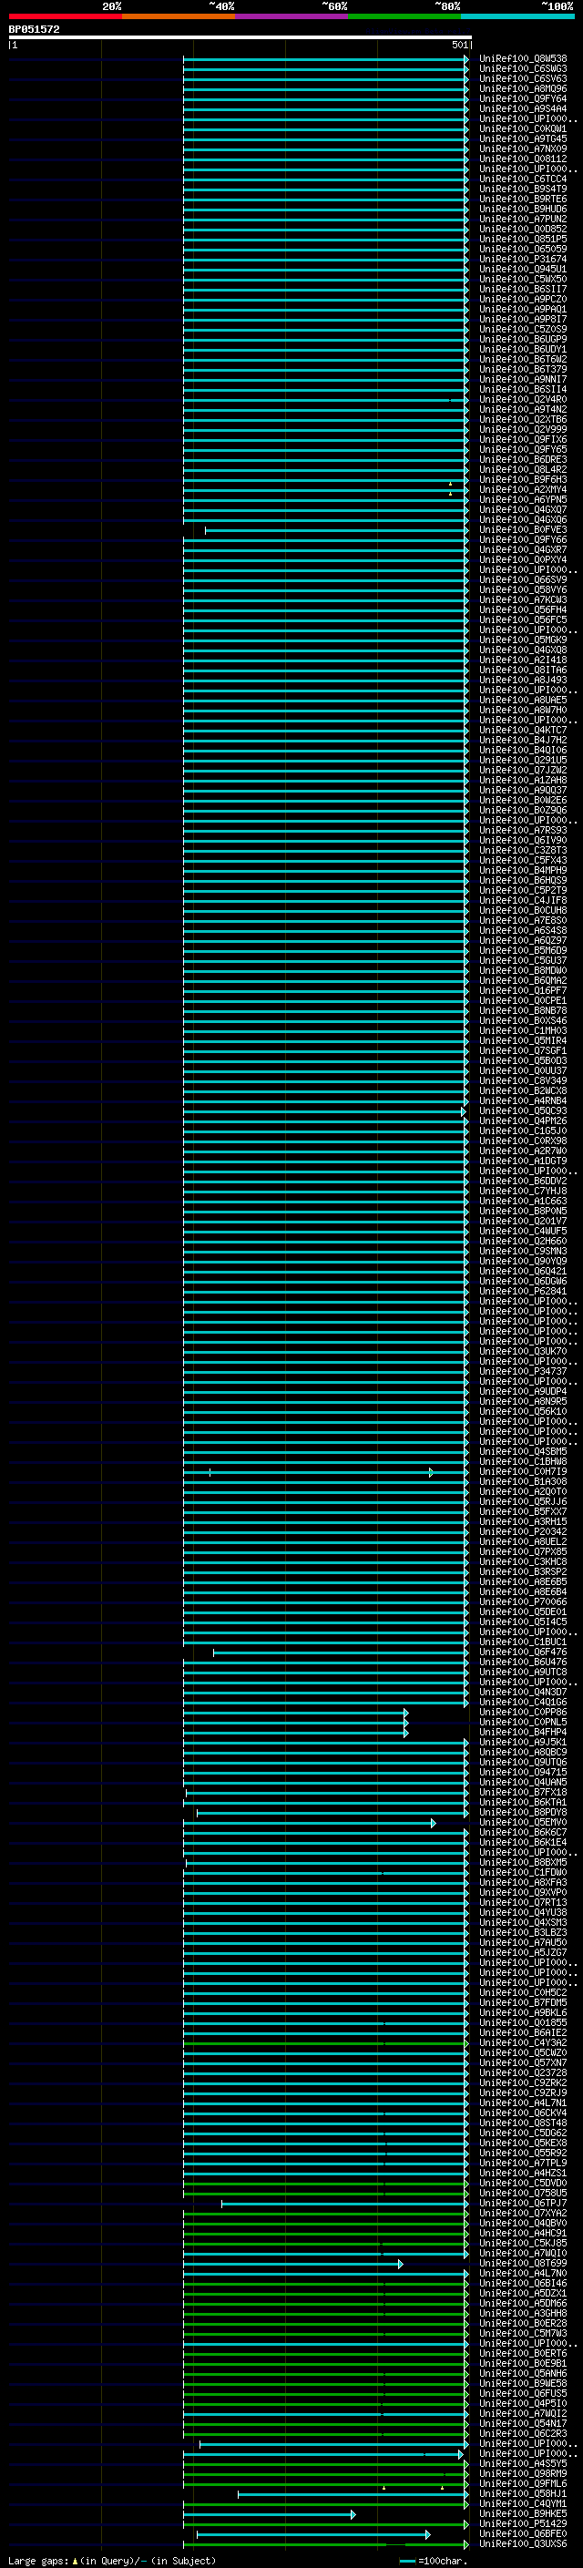Open hit UniRef100_B0E9B1
The height and width of the screenshot is (2568, 583).
click(522, 2364)
